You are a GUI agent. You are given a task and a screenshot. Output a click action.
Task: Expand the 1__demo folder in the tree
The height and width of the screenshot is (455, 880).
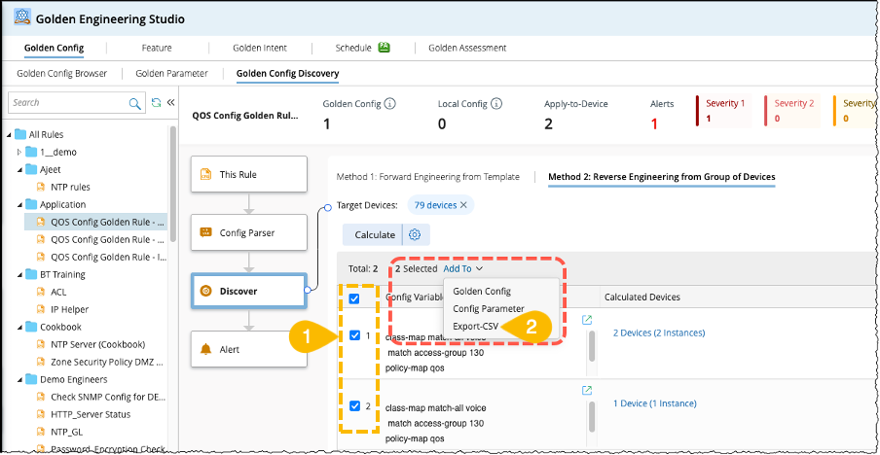pos(19,152)
